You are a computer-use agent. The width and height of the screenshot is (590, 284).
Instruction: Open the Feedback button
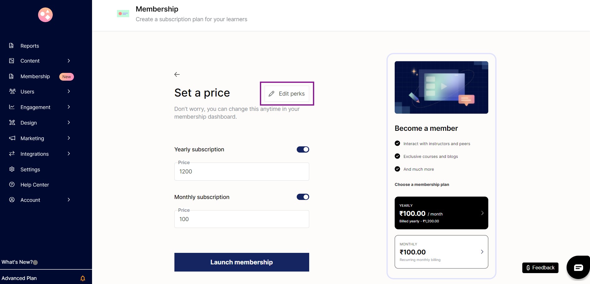[x=540, y=268]
